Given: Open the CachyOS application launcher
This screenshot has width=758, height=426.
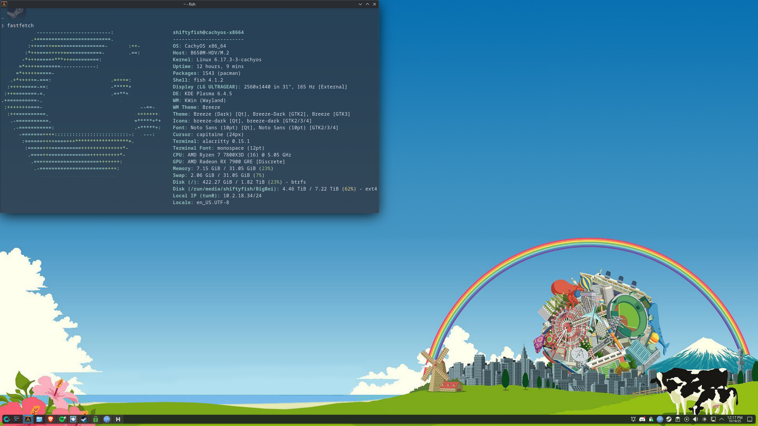Looking at the screenshot, I should pyautogui.click(x=7, y=419).
